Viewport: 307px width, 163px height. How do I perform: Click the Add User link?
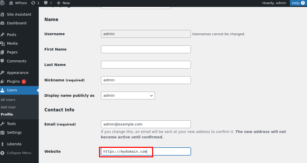8,107
